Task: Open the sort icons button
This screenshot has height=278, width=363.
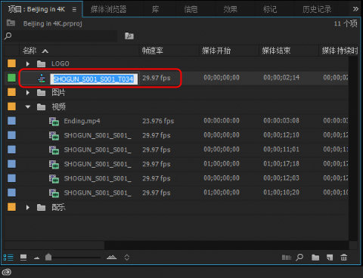Action: point(127,258)
